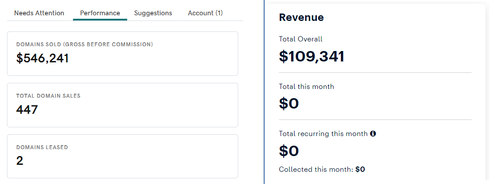Click the Domains Leased label

42,147
